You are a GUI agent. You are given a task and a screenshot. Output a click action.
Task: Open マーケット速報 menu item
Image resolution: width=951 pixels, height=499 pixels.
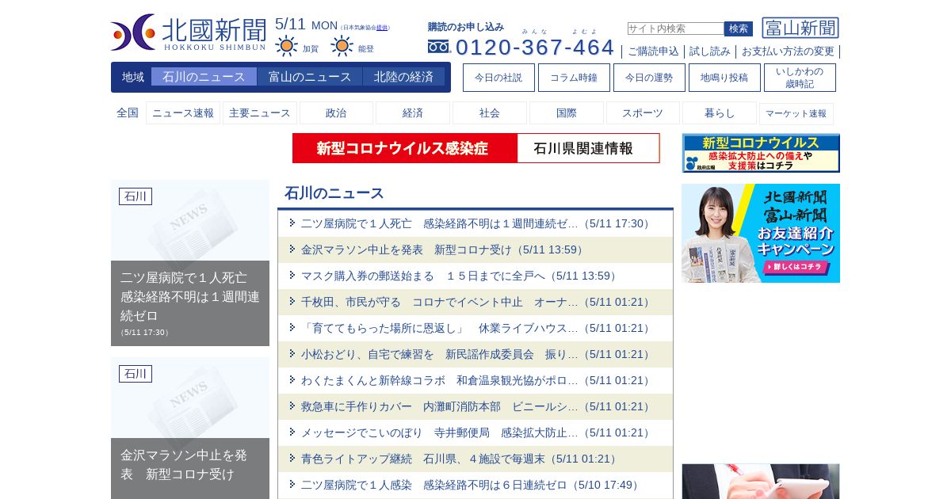(x=796, y=113)
